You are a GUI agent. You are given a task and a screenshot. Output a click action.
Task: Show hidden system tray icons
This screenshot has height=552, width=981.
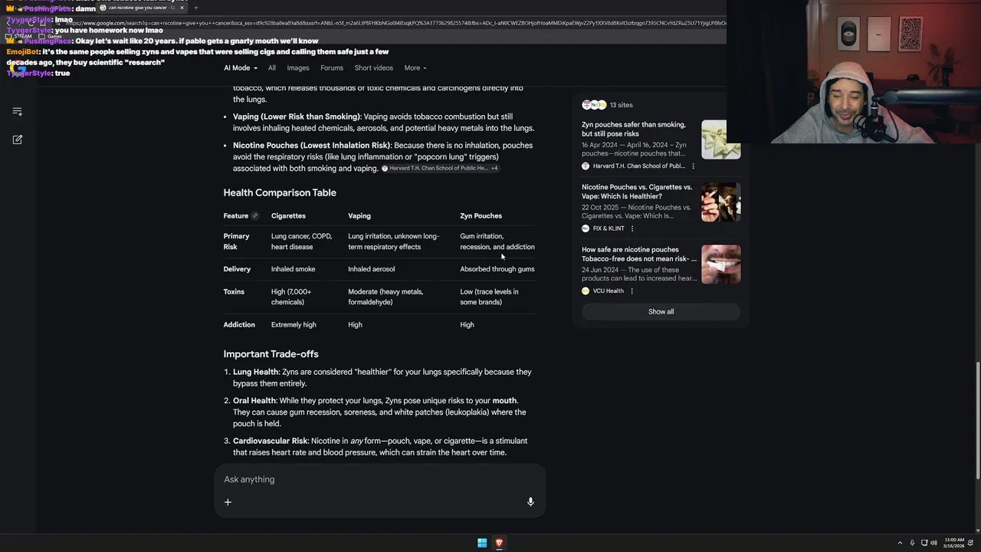[901, 543]
